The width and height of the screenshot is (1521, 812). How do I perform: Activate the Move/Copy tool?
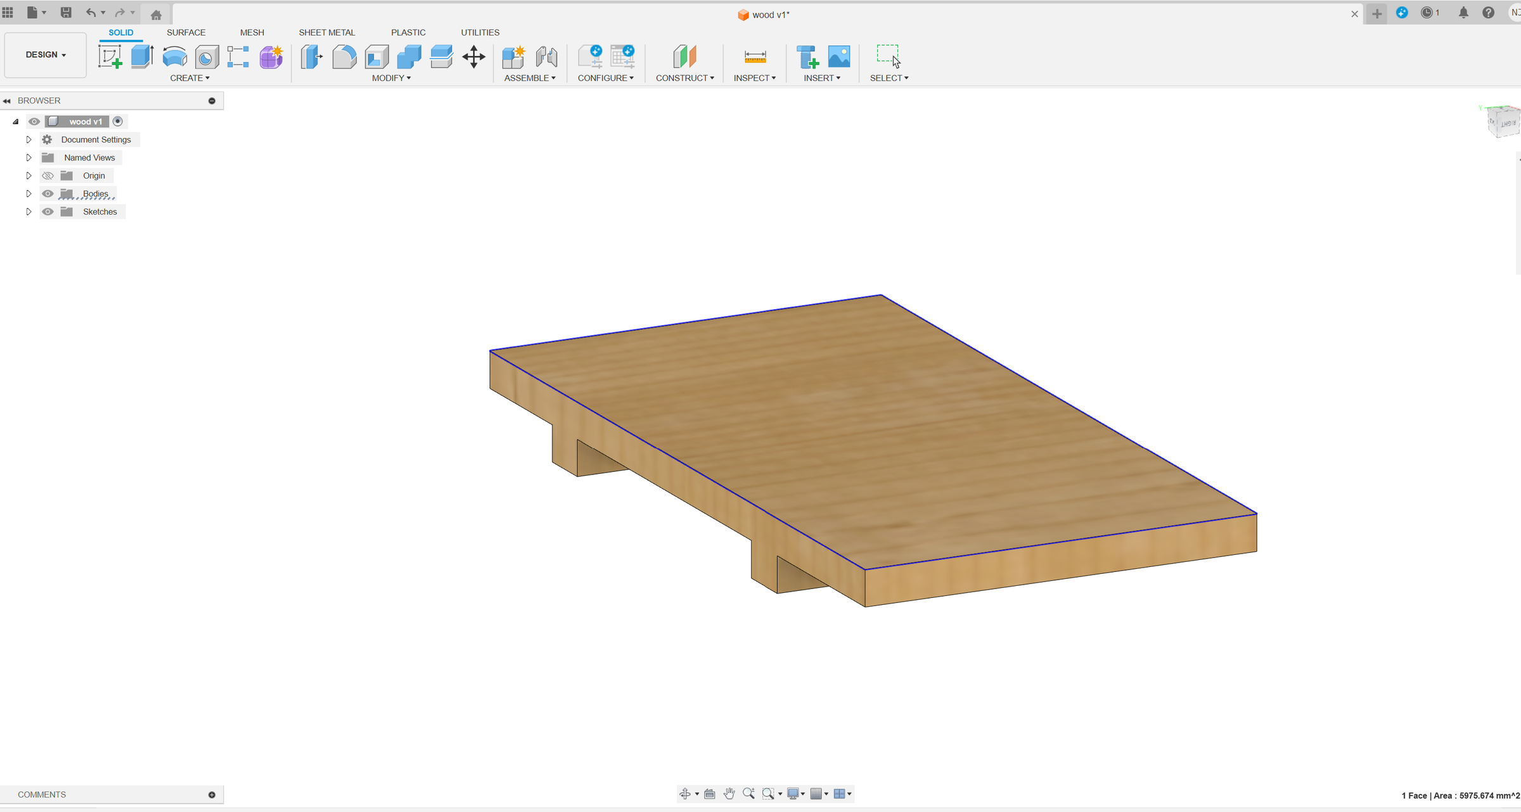tap(473, 57)
